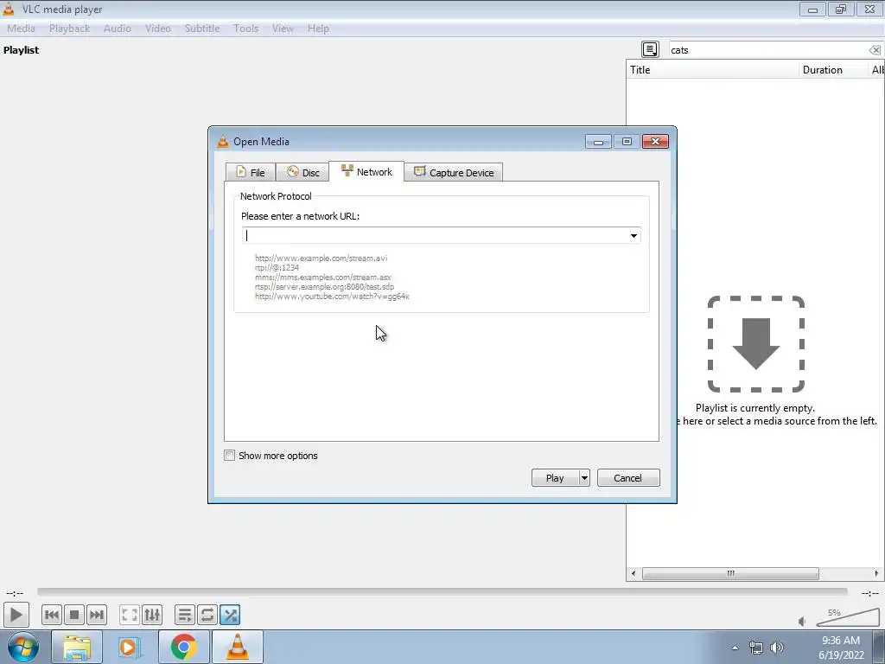Click the main Play button in VLC controls
885x664 pixels.
pos(16,615)
